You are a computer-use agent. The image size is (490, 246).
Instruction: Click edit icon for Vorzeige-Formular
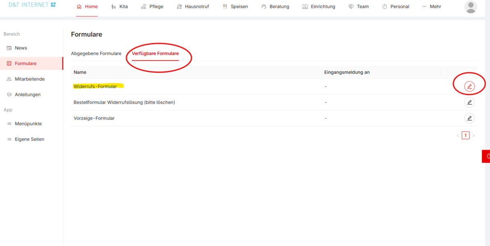(469, 118)
